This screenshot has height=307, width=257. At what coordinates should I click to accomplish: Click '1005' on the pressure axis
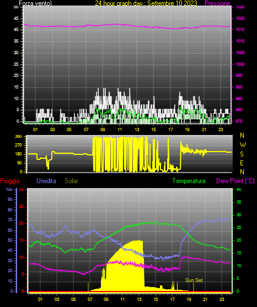pyautogui.click(x=240, y=53)
